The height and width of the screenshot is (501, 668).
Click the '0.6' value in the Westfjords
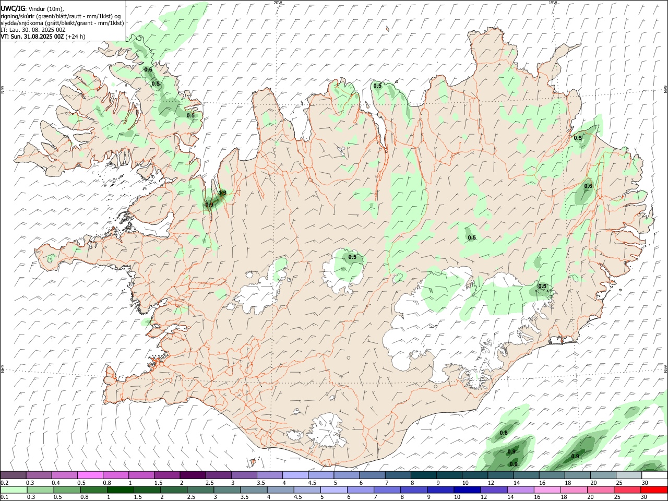tap(148, 69)
